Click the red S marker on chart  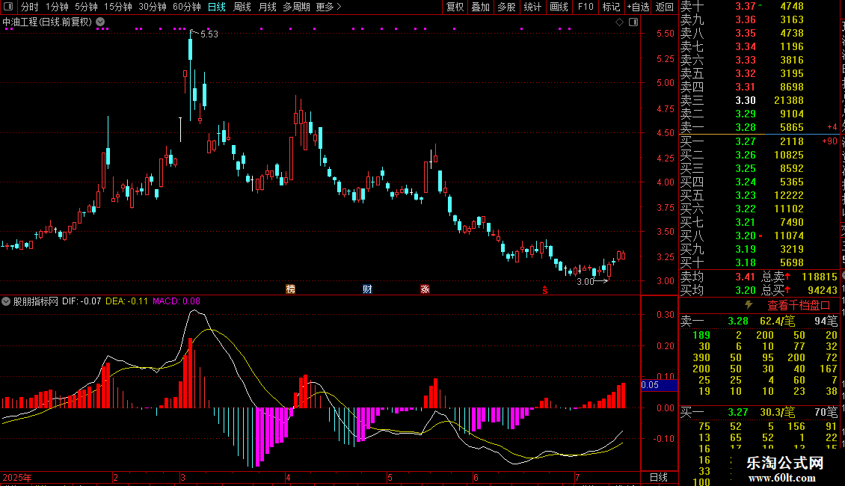point(545,290)
